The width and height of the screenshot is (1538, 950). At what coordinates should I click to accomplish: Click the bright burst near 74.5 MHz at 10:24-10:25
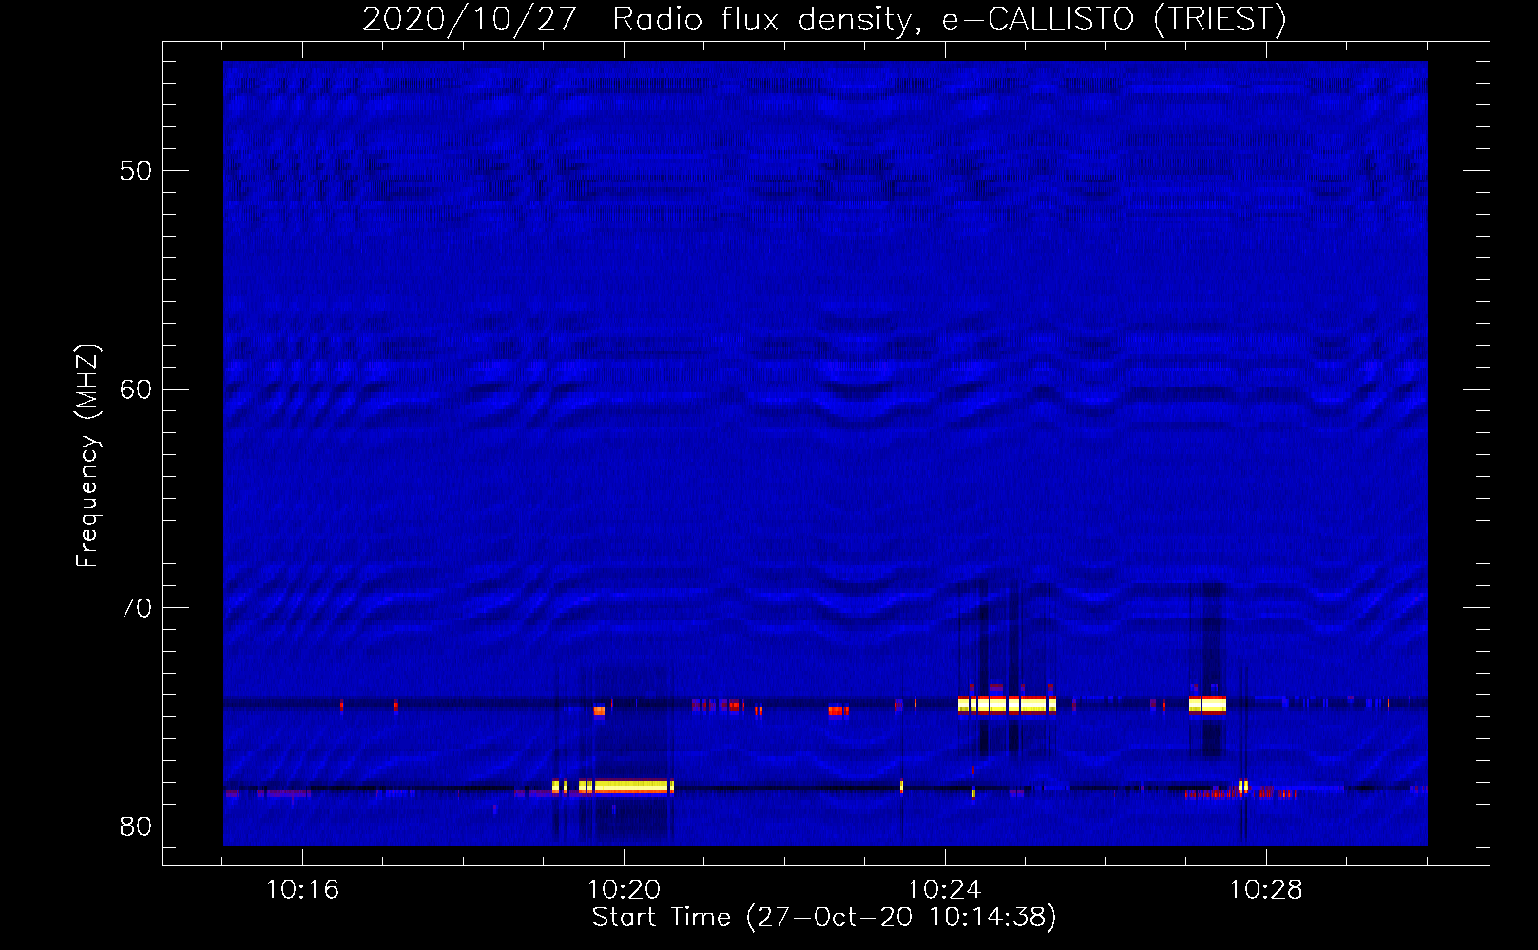click(1007, 705)
